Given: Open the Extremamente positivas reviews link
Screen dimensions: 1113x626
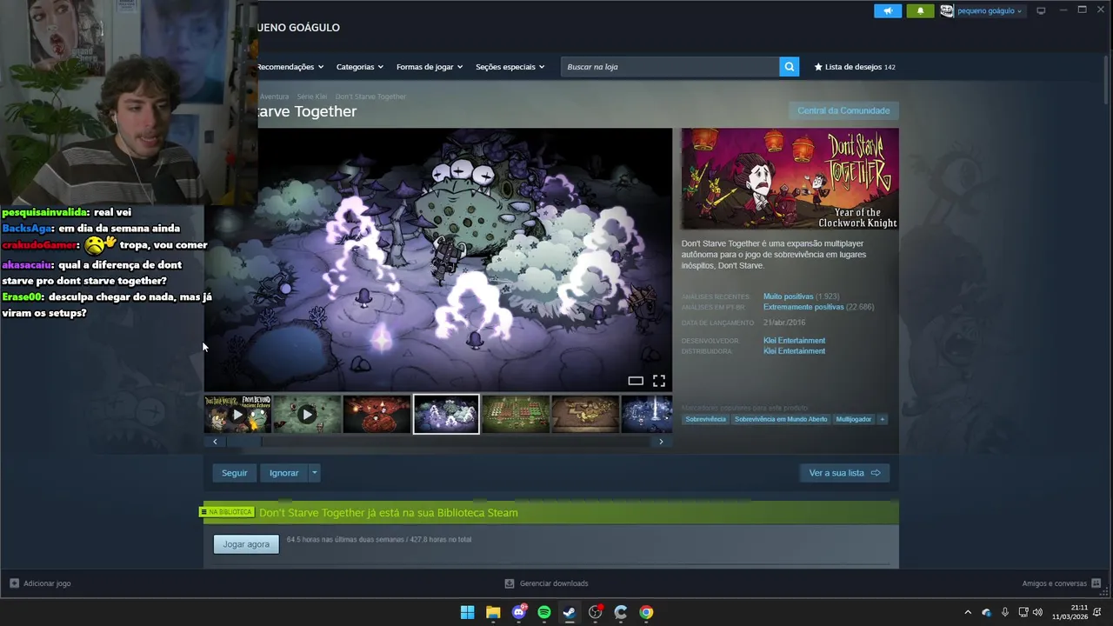Looking at the screenshot, I should [x=803, y=307].
